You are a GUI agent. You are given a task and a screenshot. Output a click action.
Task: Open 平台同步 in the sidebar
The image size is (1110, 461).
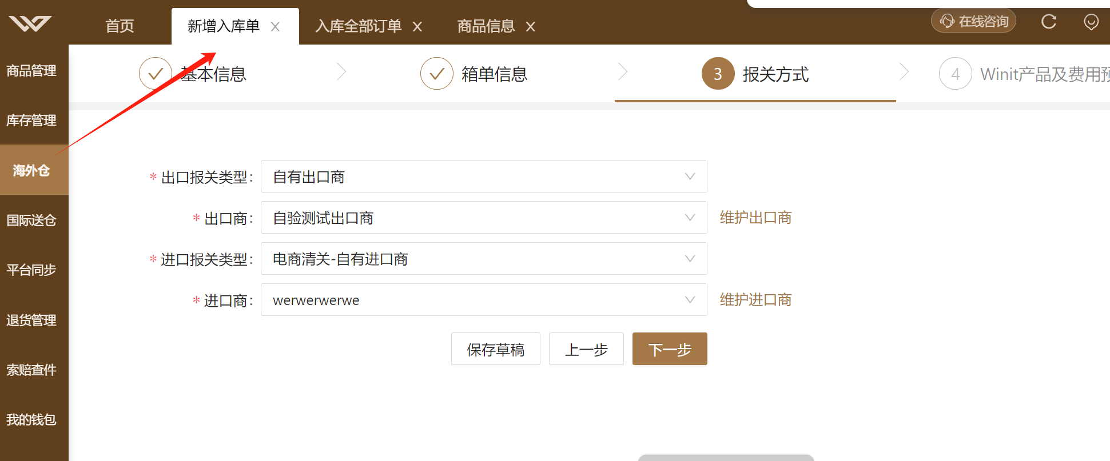[x=31, y=270]
